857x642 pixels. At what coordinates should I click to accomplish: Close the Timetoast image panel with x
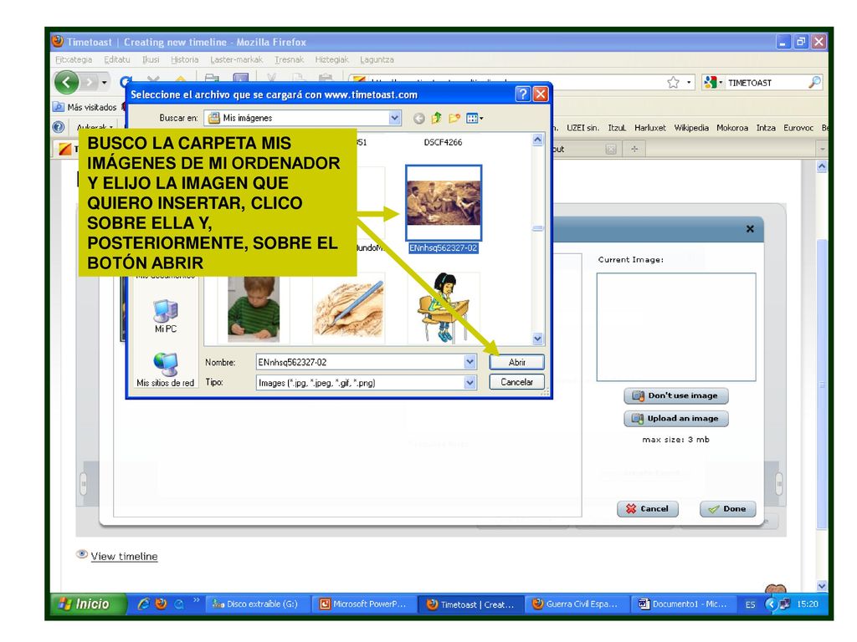point(750,229)
